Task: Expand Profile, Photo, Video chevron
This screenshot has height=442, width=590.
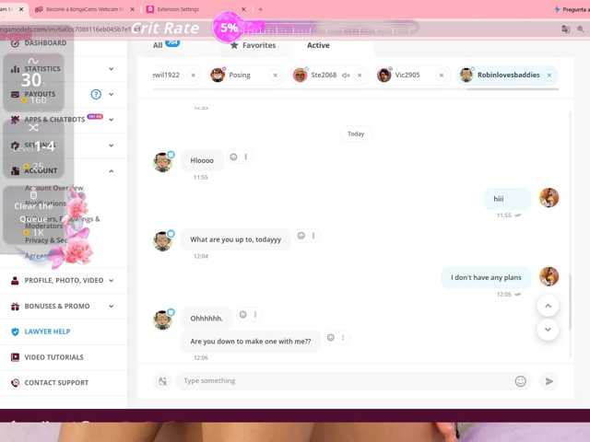Action: (112, 280)
